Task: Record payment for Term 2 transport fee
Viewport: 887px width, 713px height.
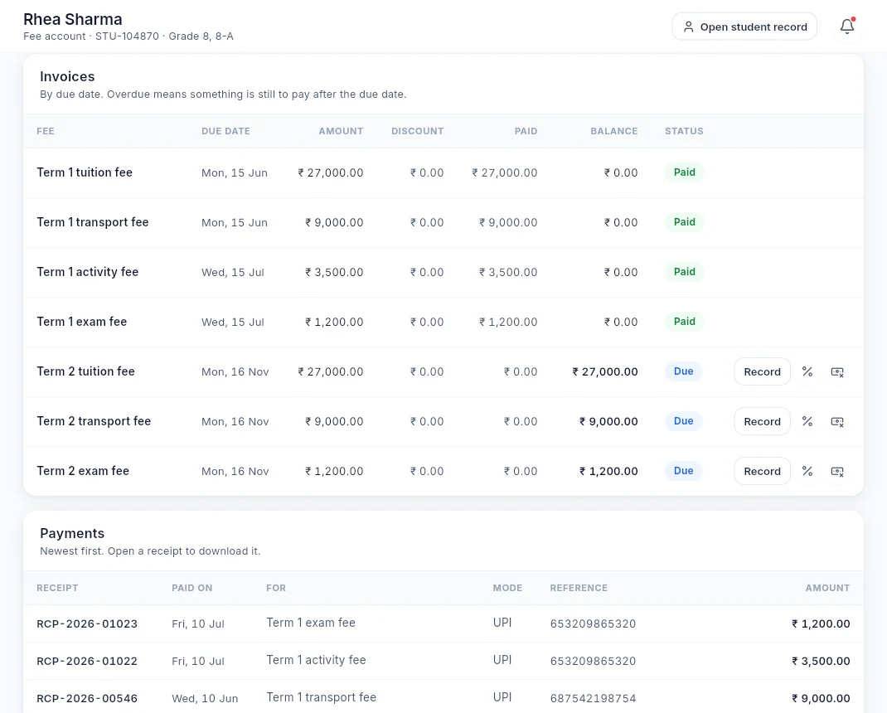Action: (762, 421)
